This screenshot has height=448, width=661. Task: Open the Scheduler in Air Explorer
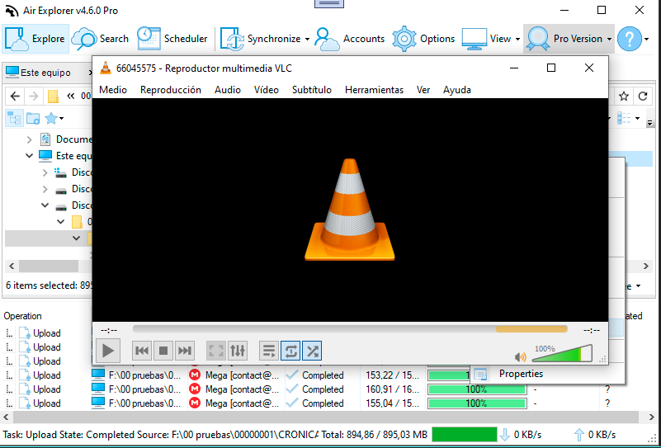coord(172,39)
